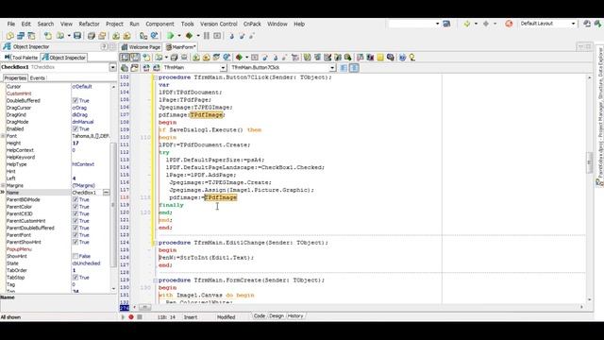Click the Pause button in the debug toolbar
This screenshot has height=340, width=604.
coord(207,36)
